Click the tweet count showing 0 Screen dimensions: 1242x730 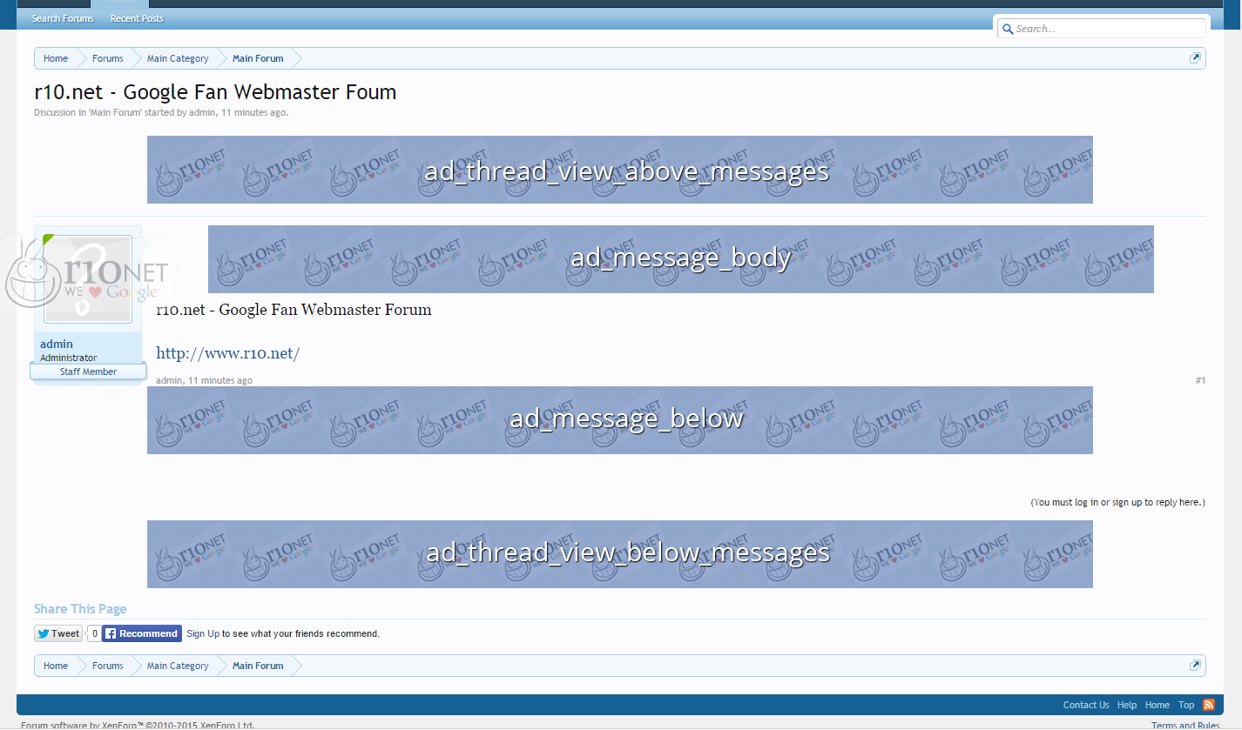click(94, 633)
